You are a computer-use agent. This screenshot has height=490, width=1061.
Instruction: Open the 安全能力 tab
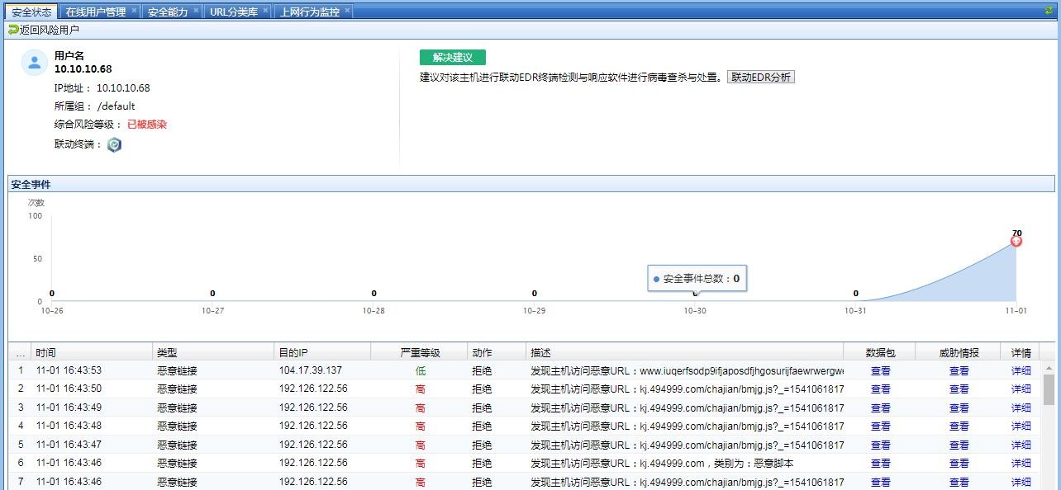[x=168, y=12]
